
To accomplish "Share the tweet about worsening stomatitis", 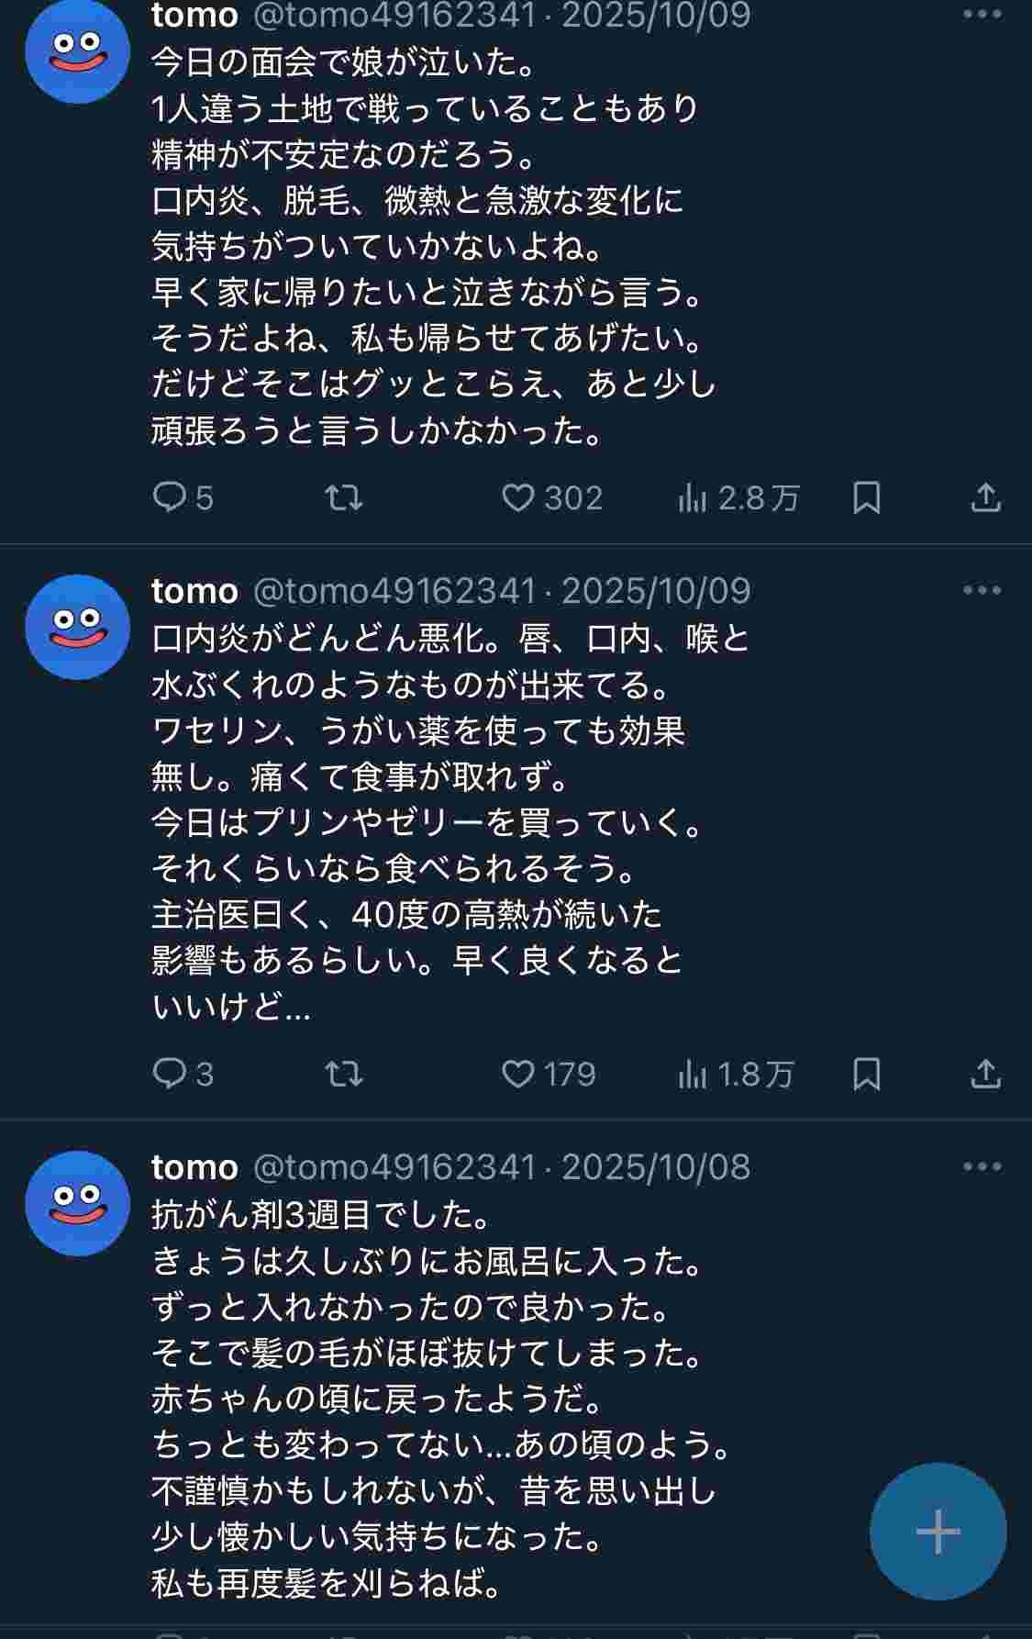I will pos(985,1074).
